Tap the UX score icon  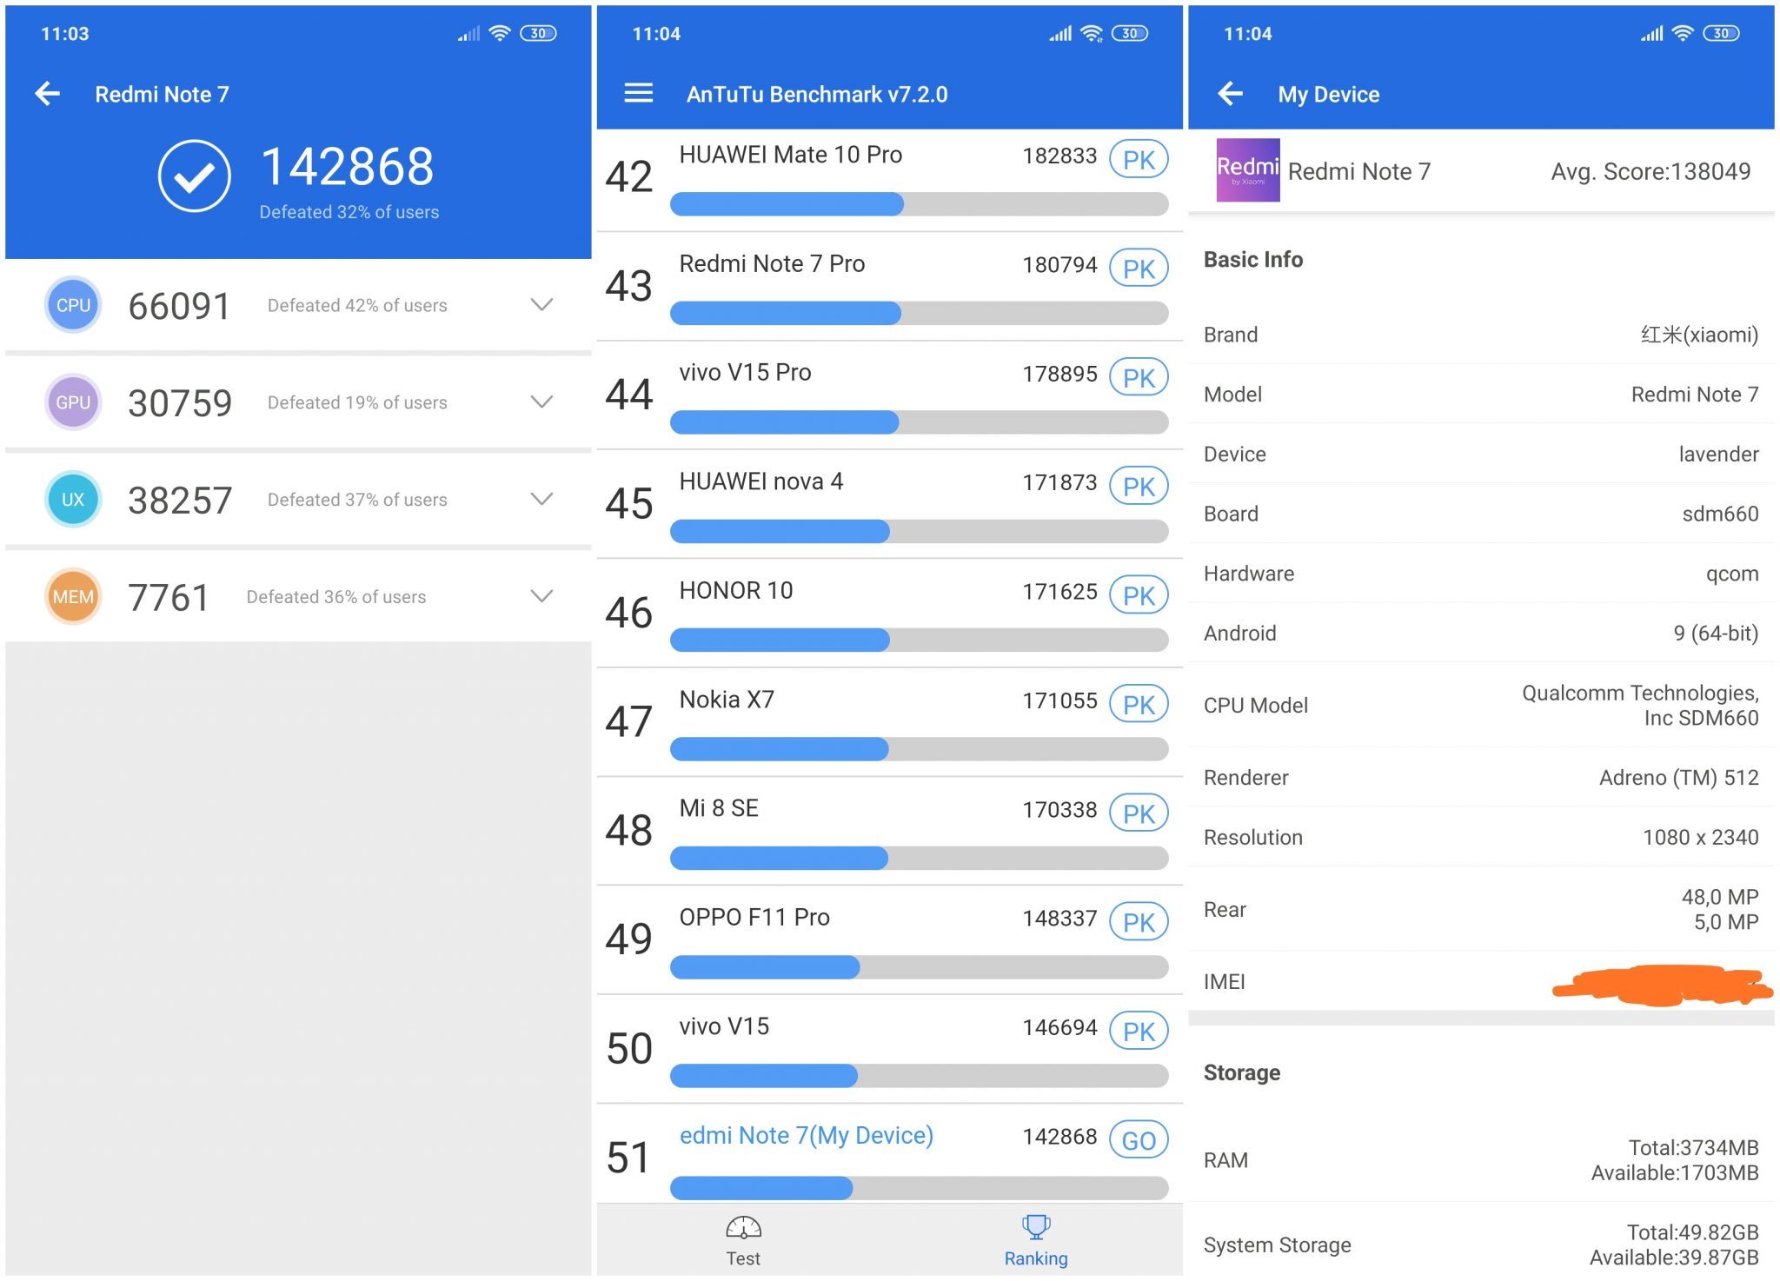pyautogui.click(x=73, y=500)
